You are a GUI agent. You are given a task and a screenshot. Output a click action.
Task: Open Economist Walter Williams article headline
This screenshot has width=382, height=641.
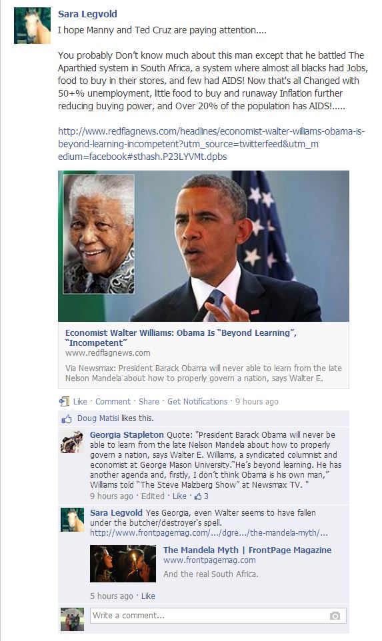pyautogui.click(x=181, y=338)
